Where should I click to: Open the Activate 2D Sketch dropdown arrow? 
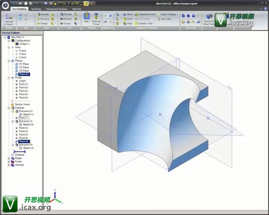[x=15, y=24]
